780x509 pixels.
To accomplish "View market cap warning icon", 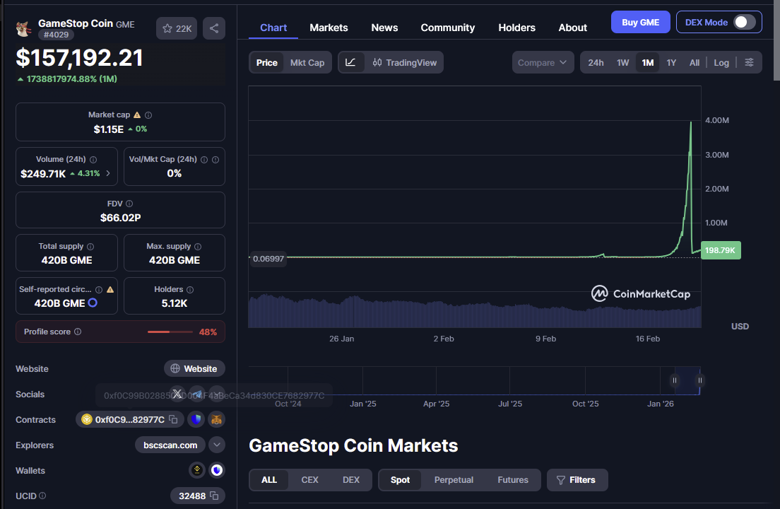I will click(137, 115).
